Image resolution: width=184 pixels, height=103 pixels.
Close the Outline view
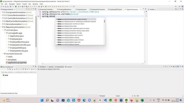click(x=156, y=9)
